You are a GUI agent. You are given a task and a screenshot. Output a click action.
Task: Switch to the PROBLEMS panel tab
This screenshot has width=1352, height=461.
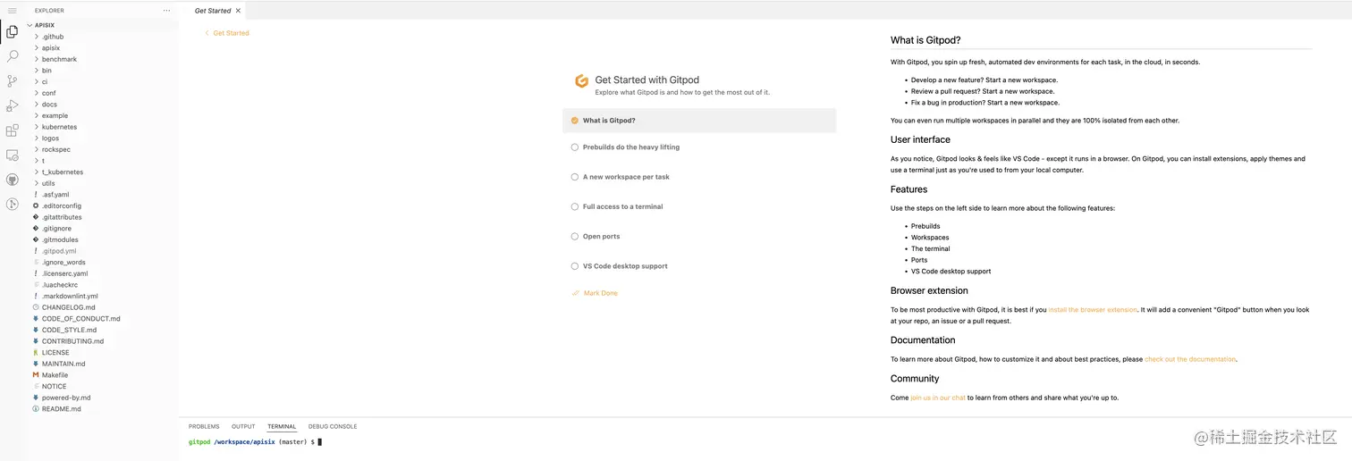point(204,427)
